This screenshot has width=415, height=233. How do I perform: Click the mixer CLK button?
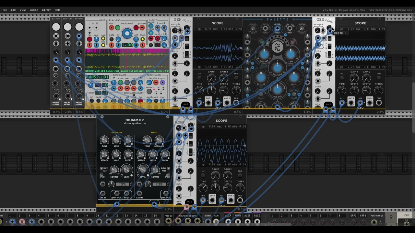click(407, 215)
